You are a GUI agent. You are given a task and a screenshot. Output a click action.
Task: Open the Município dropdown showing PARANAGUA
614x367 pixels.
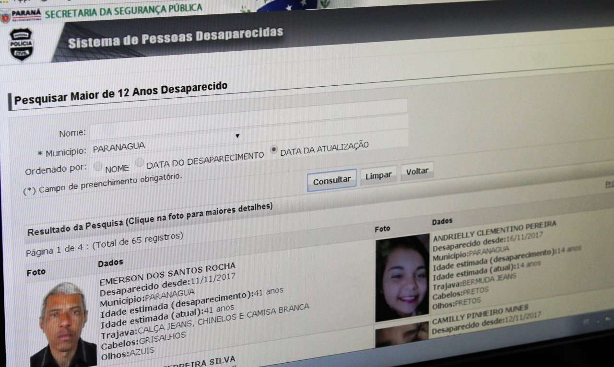click(166, 142)
